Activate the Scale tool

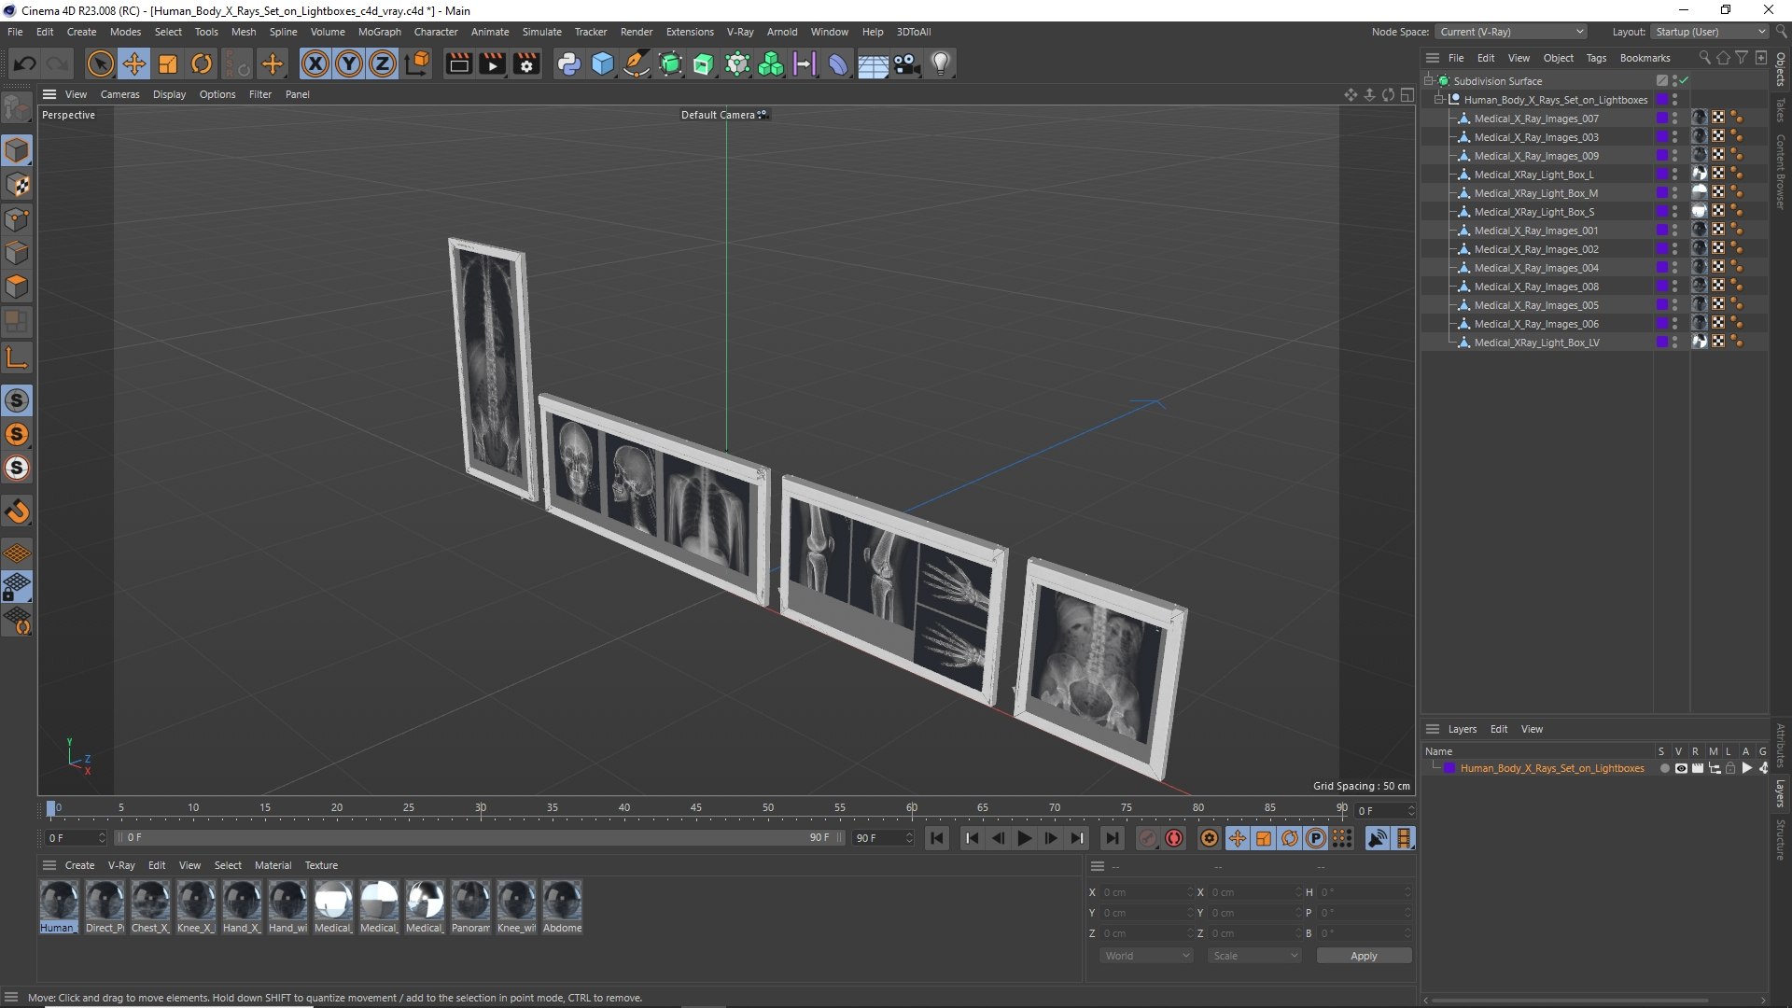click(x=168, y=63)
